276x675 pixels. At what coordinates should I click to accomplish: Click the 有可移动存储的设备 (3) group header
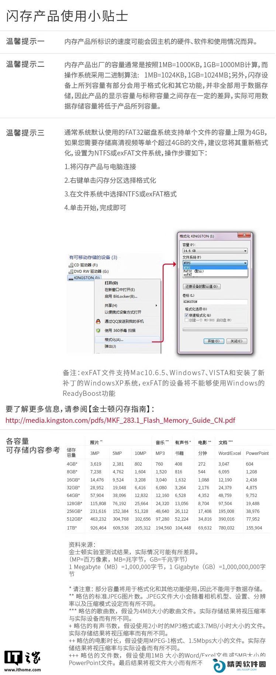tap(93, 257)
